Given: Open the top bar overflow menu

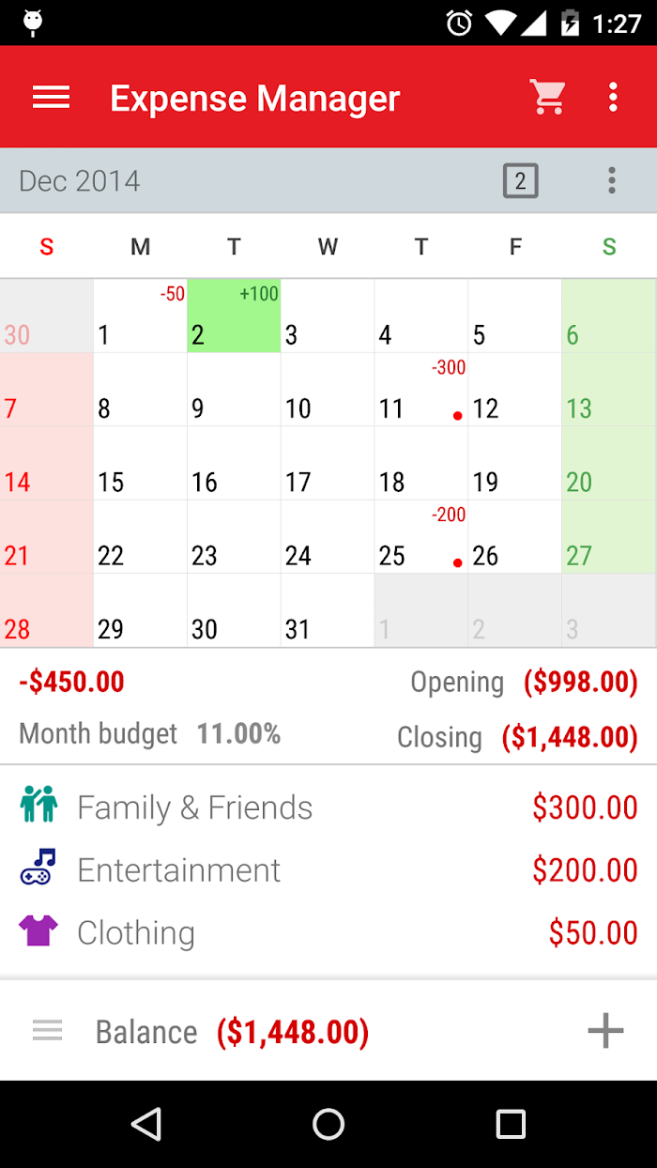Looking at the screenshot, I should 613,97.
